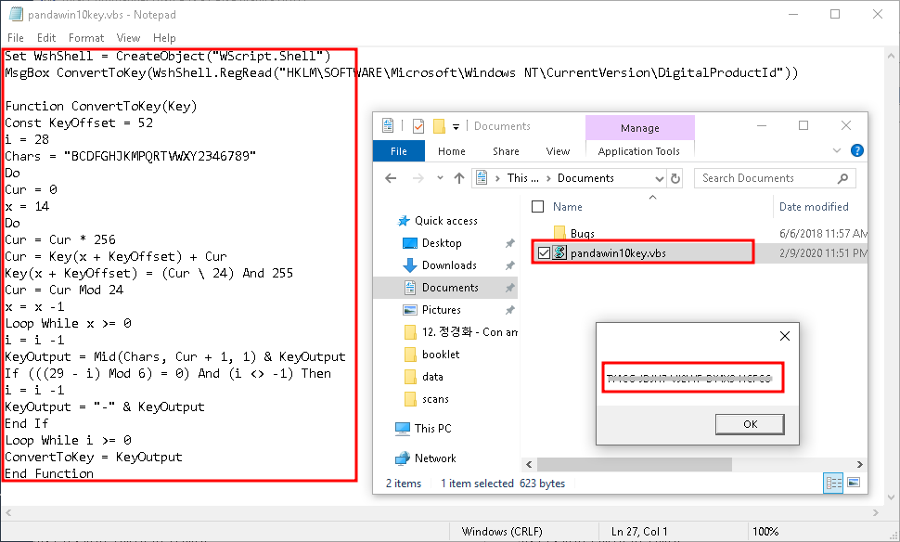Unpin Documents using its pin icon
This screenshot has width=900, height=542.
click(x=509, y=289)
